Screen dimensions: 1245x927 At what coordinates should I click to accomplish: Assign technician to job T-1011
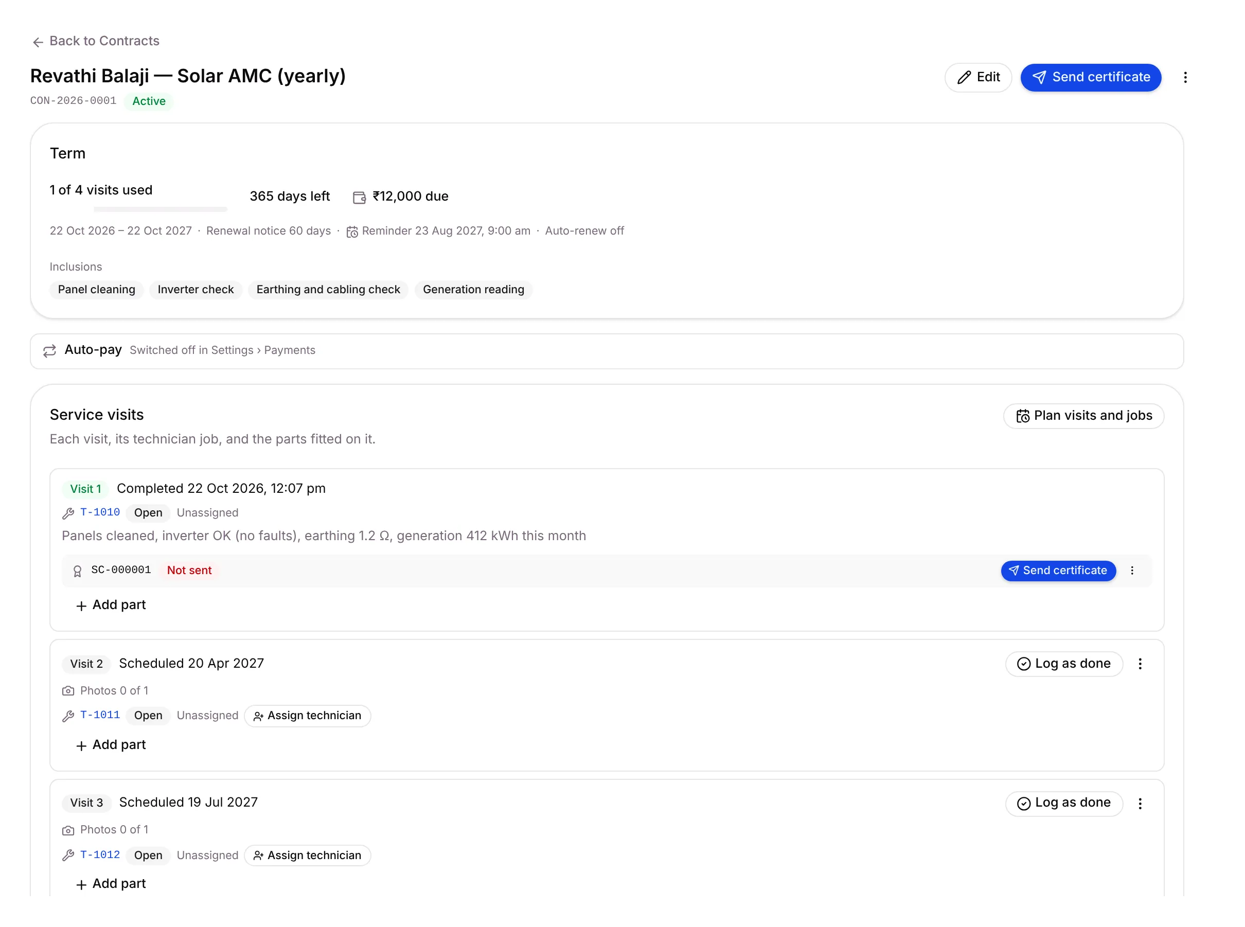307,716
